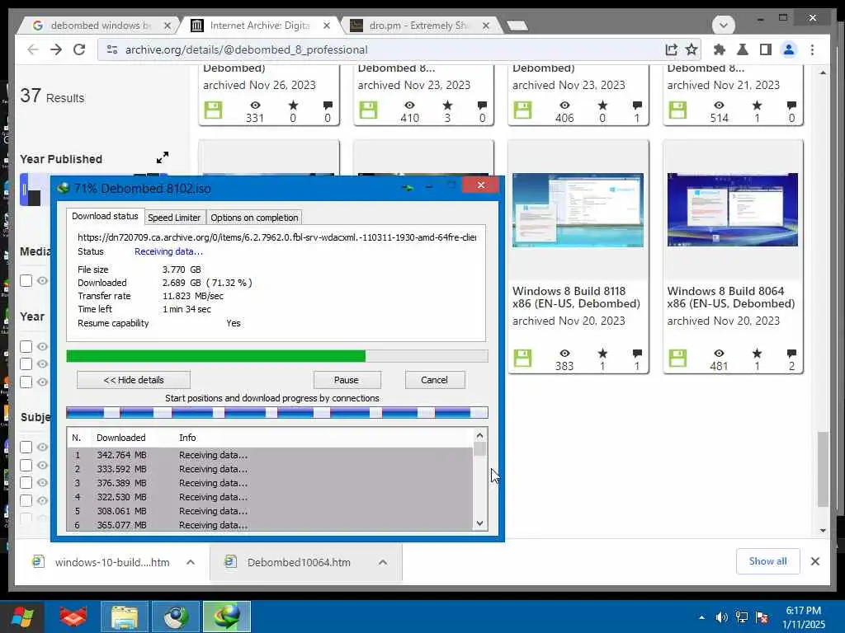Image resolution: width=845 pixels, height=633 pixels.
Task: Tick first Subject filter checkbox
Action: click(26, 447)
